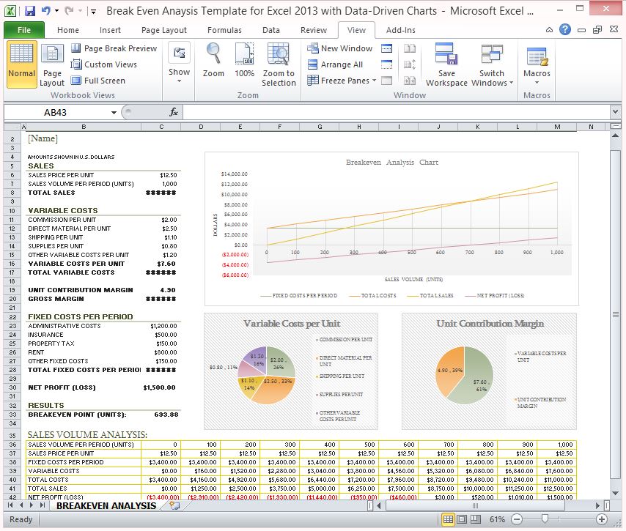Screen dimensions: 626x531
Task: Switch to the Home tab
Action: 68,30
